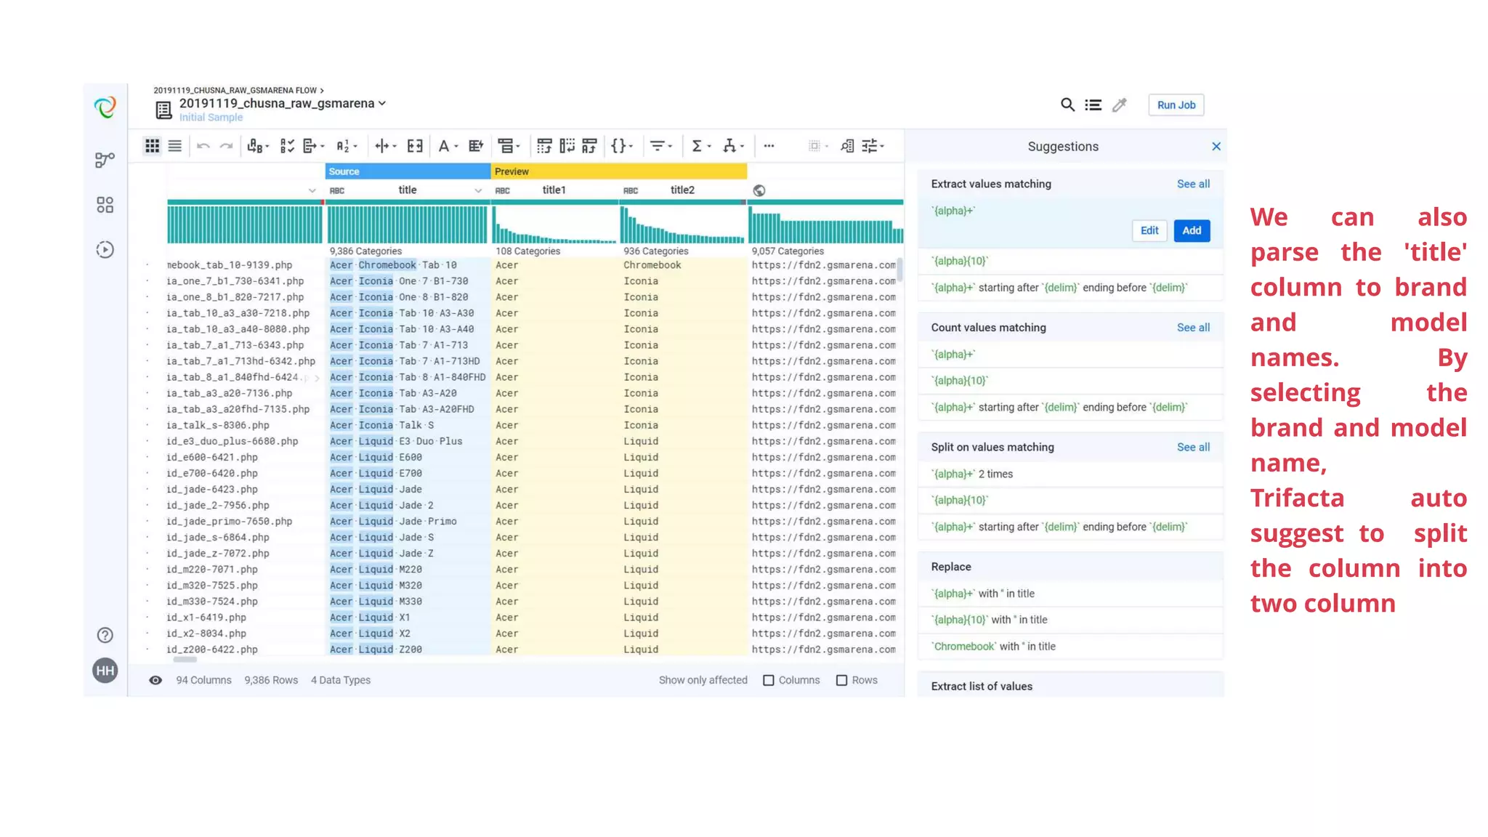Open the dataset name dropdown
Screen dimensions: 1488x837
pos(382,103)
